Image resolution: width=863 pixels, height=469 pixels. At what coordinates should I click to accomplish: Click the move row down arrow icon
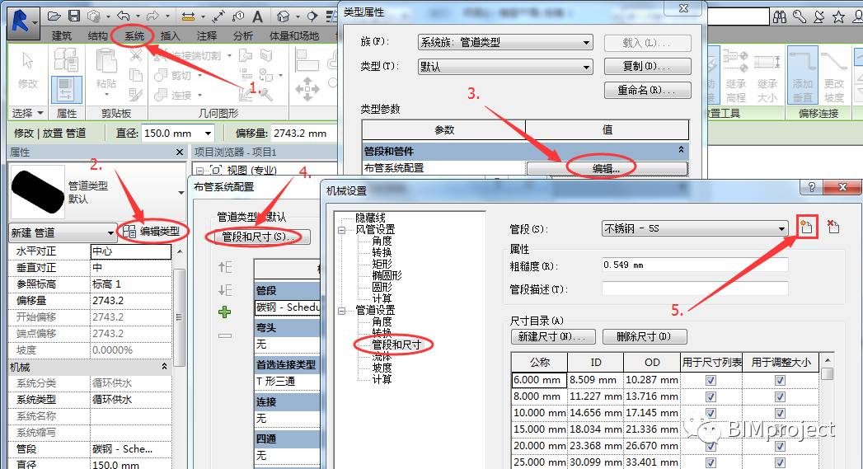(224, 289)
